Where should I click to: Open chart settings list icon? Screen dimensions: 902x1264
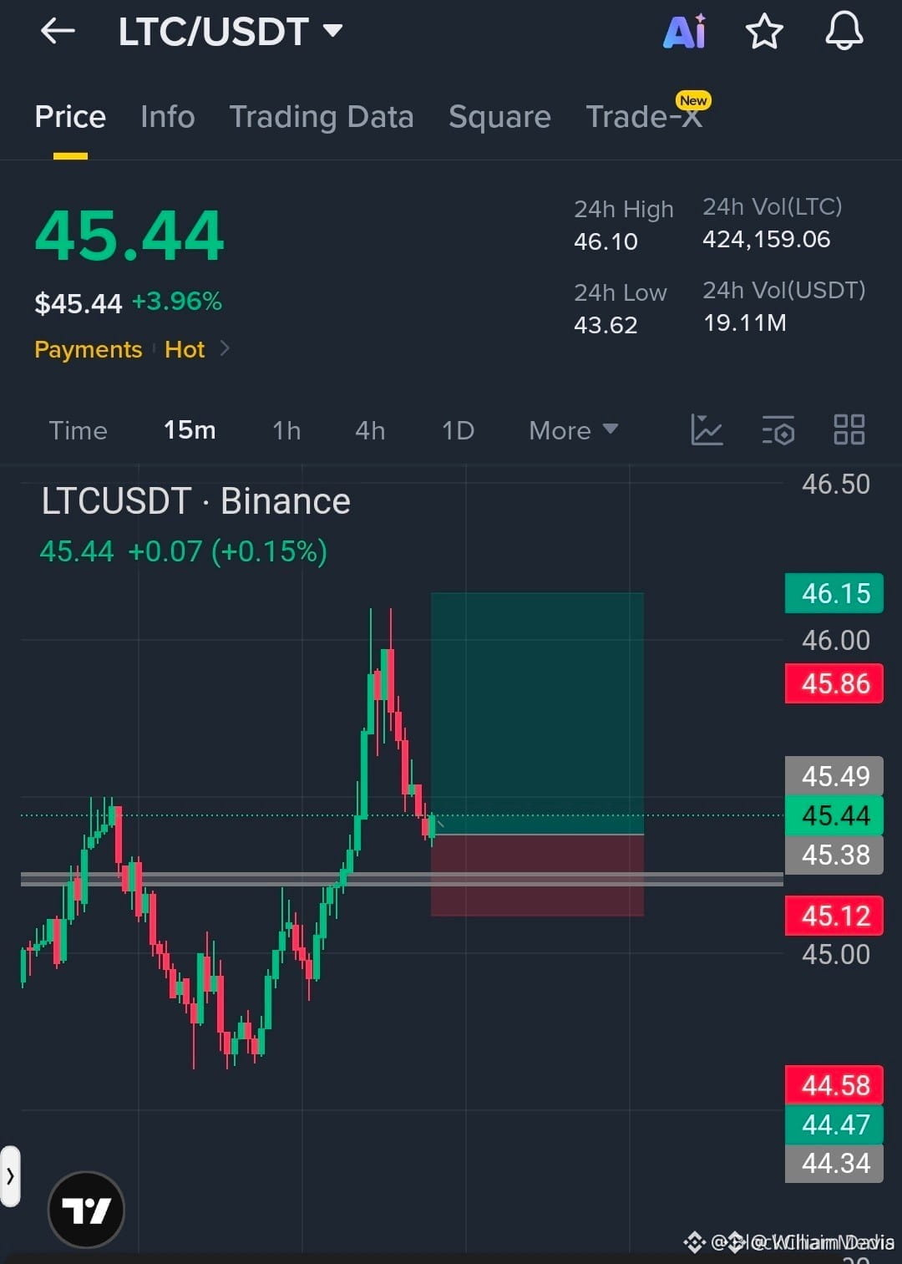click(778, 429)
